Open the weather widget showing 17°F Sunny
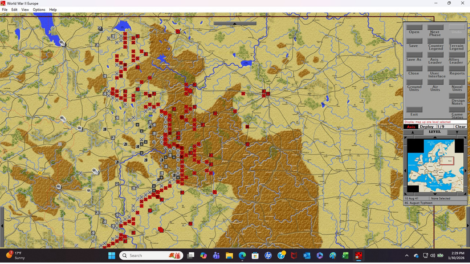The width and height of the screenshot is (470, 264). point(15,256)
